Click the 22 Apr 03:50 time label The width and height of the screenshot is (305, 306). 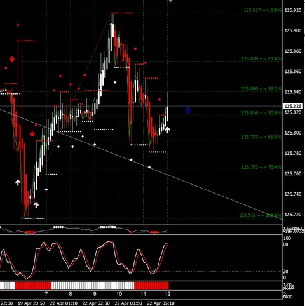pyautogui.click(x=128, y=303)
